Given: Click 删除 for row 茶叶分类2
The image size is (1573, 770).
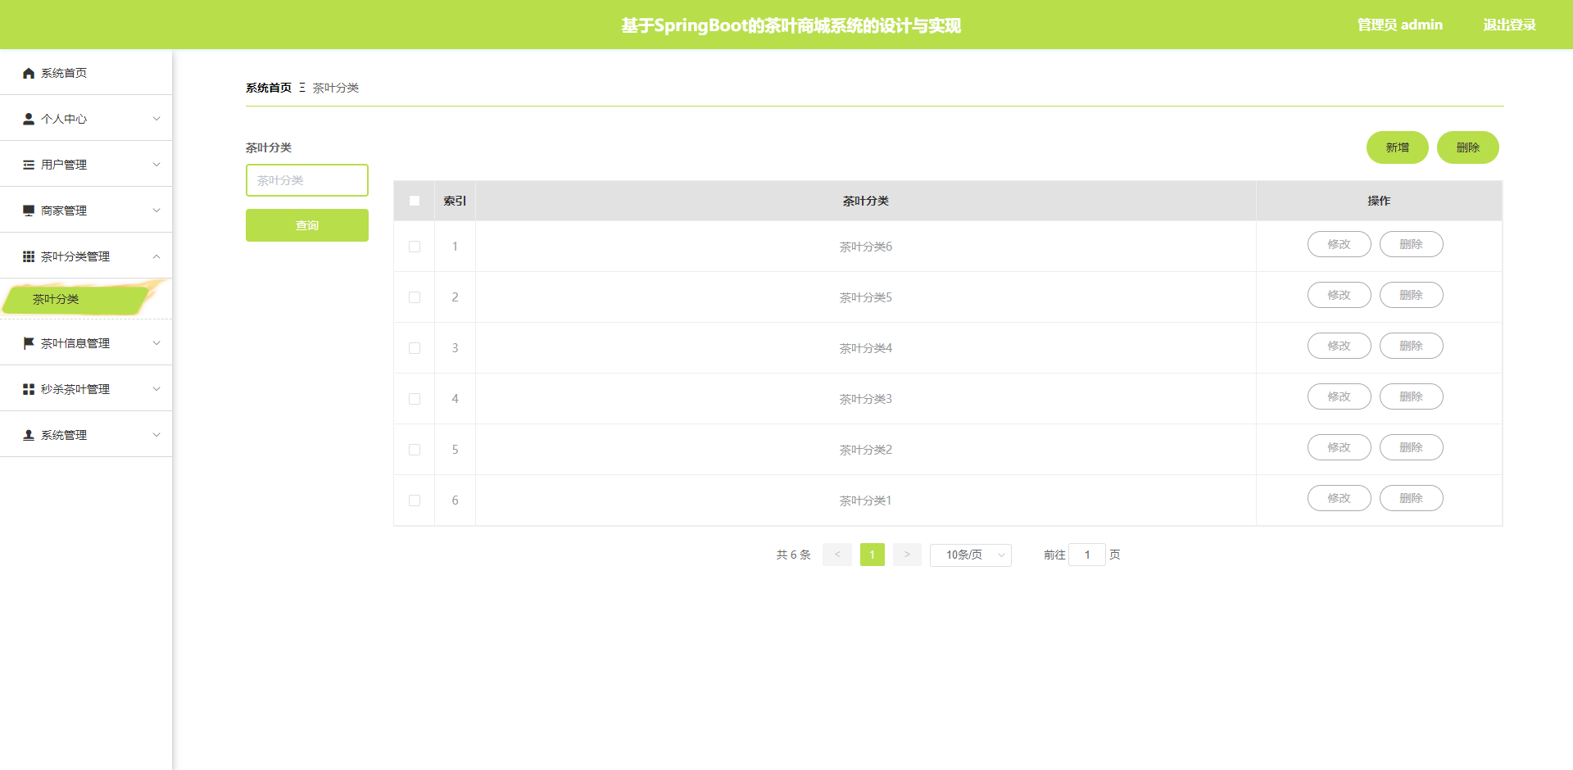Looking at the screenshot, I should (1412, 447).
